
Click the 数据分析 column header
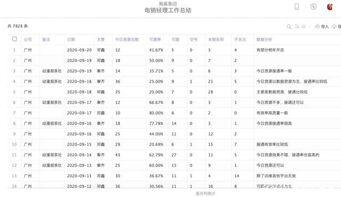click(x=264, y=40)
